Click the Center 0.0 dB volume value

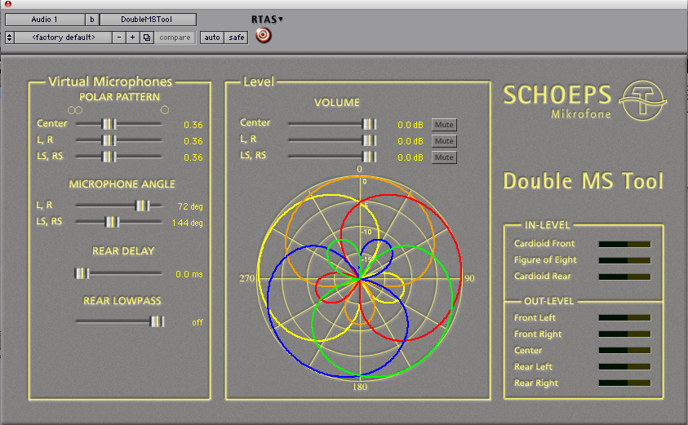411,125
